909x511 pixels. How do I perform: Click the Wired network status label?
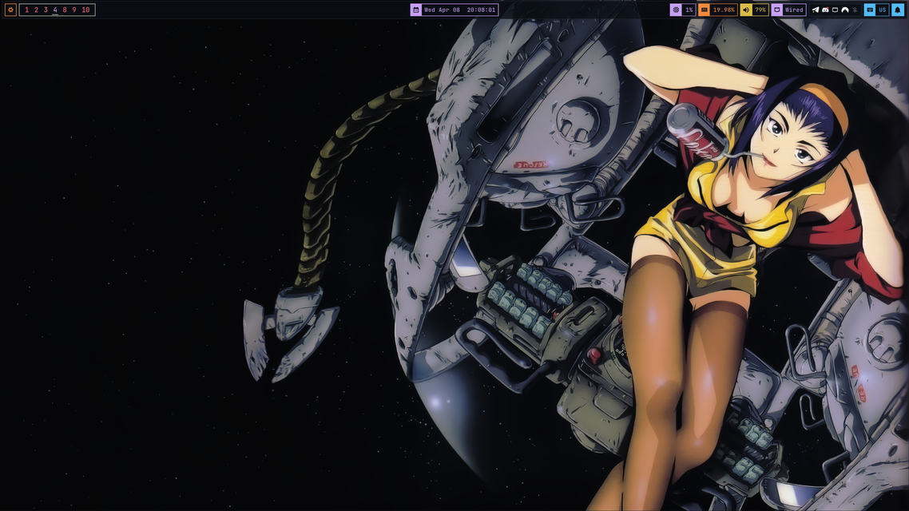[x=794, y=10]
